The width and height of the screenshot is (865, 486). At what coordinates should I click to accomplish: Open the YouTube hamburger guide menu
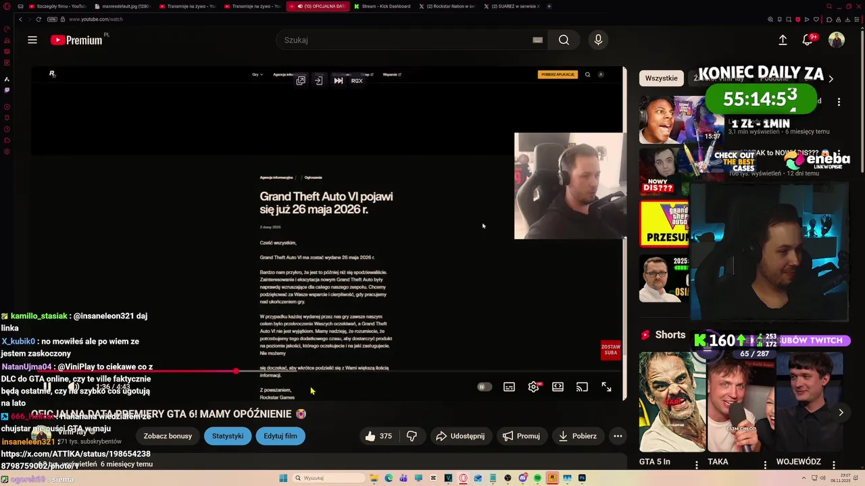[x=32, y=40]
